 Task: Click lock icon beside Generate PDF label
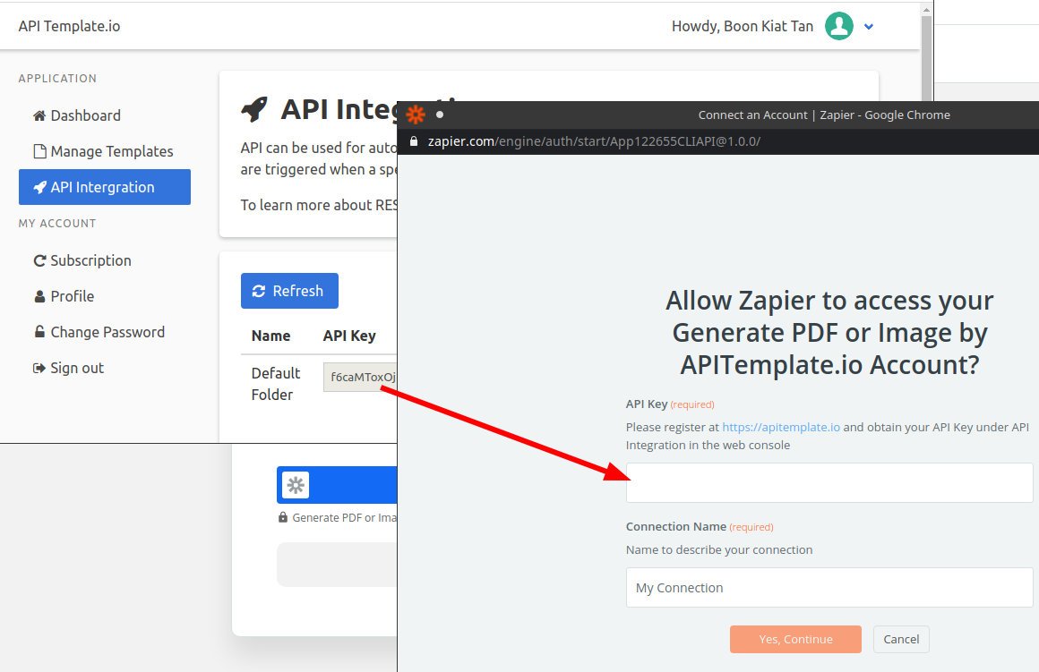283,518
